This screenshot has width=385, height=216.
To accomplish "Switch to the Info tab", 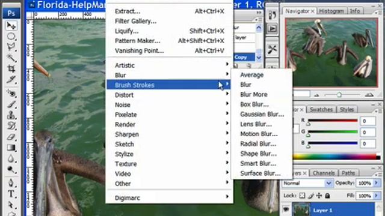I will tap(355, 11).
